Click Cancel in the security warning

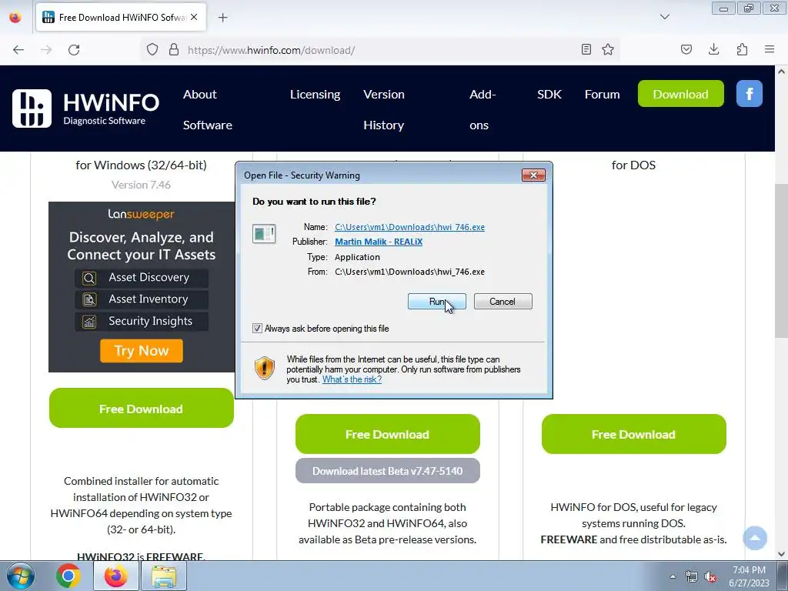coord(503,302)
